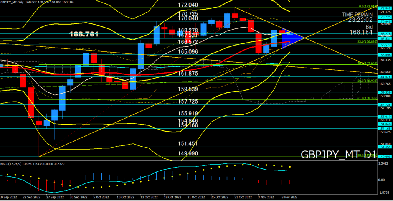The height and width of the screenshot is (201, 393).
Task: Click the Fibonacci 61.8(158.385) label
Action: point(367,98)
